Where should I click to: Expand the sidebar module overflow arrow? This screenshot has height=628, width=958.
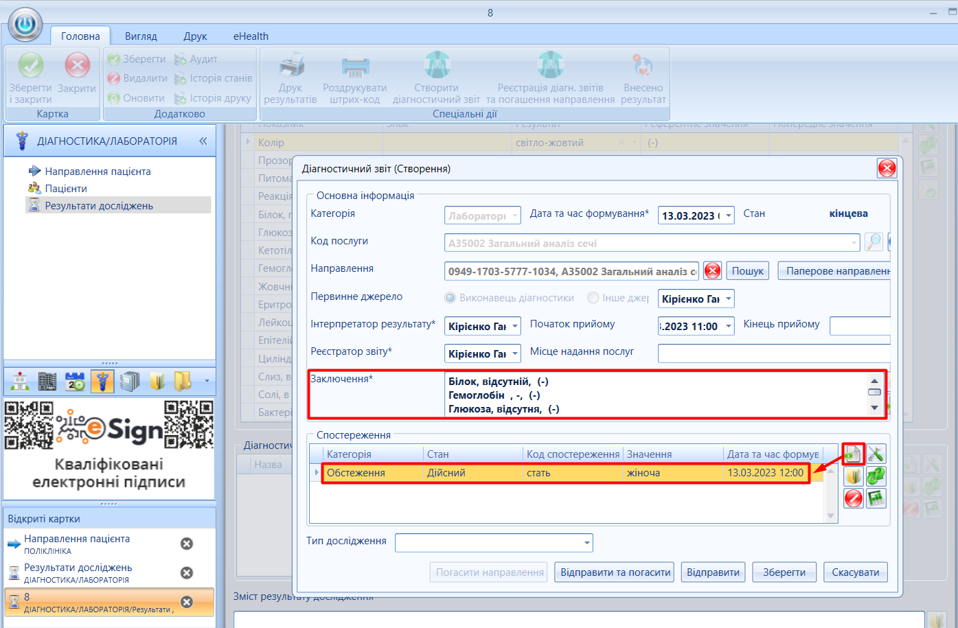tap(206, 381)
